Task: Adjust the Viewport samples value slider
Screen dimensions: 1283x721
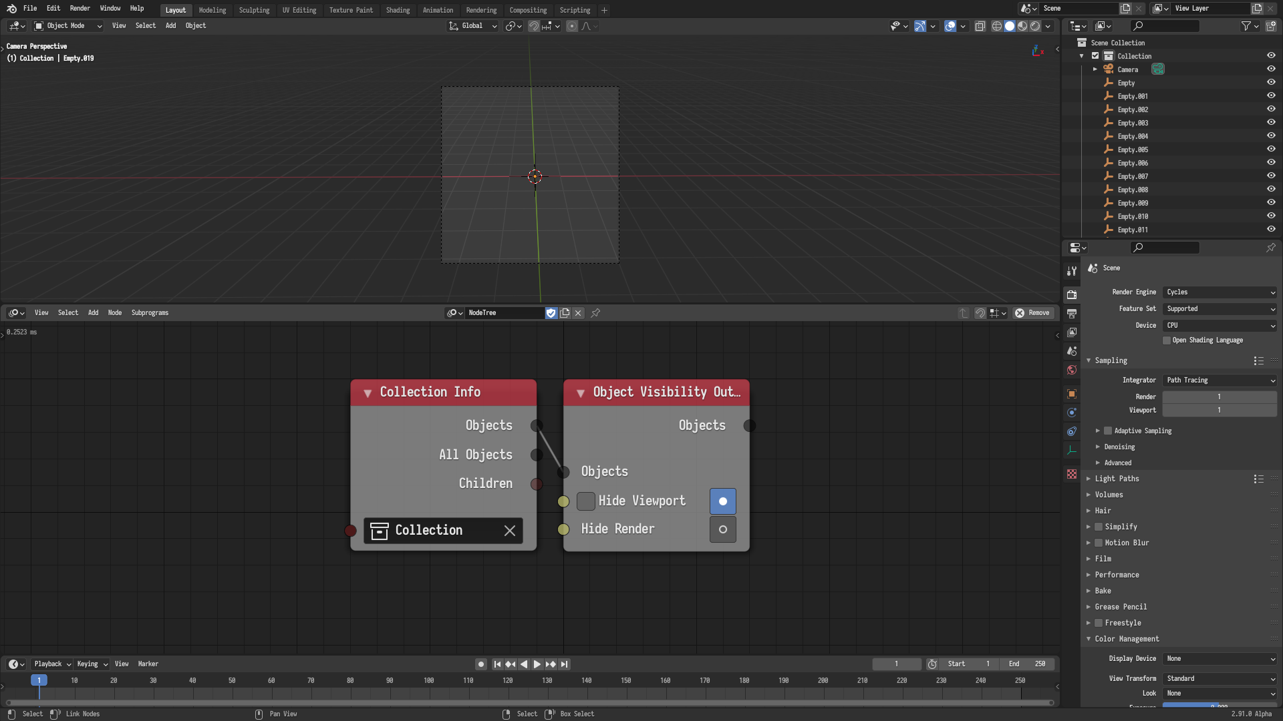Action: point(1219,410)
